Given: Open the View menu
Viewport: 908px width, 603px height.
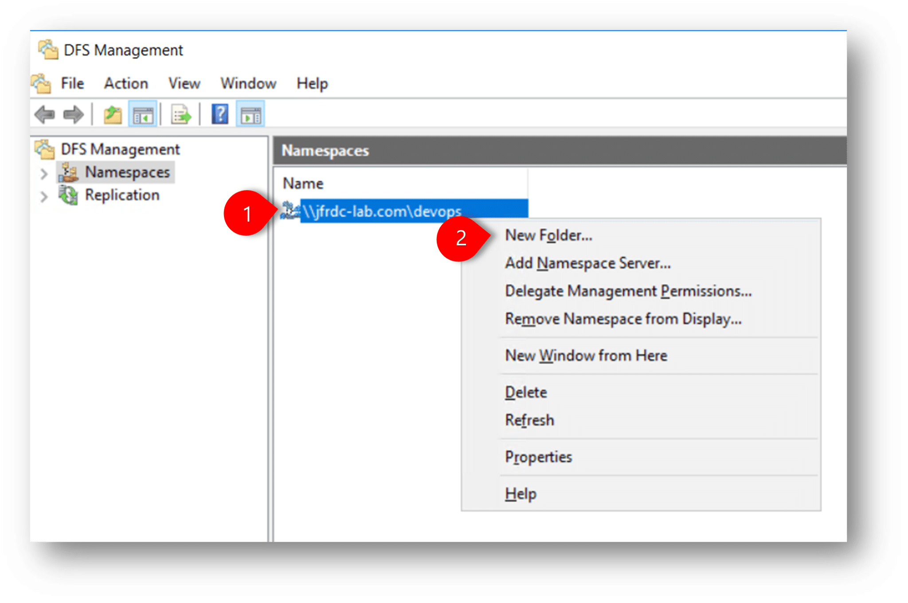Looking at the screenshot, I should click(x=184, y=83).
